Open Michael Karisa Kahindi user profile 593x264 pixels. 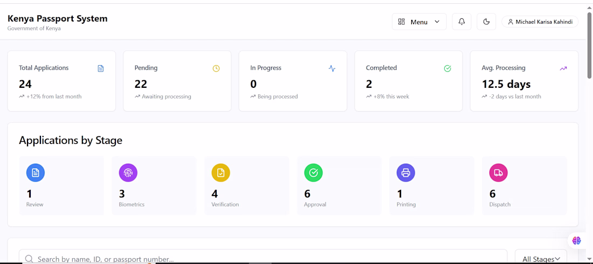pyautogui.click(x=540, y=22)
